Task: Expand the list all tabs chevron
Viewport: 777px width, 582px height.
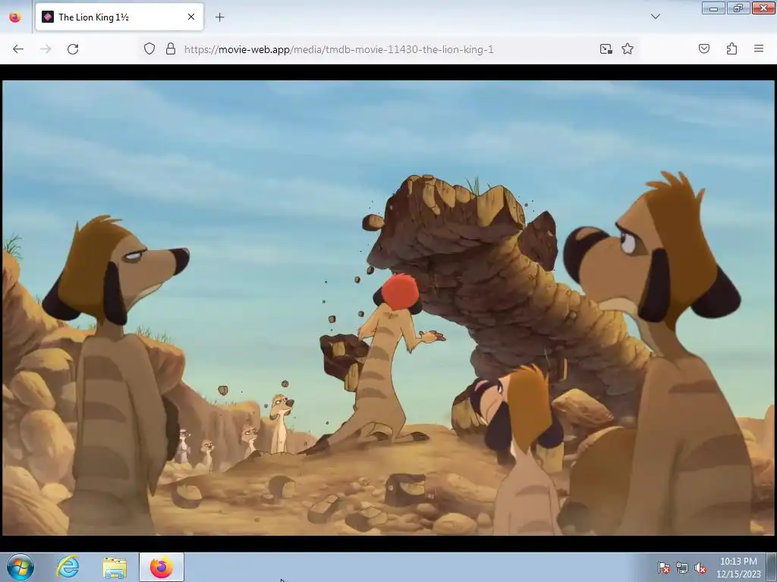Action: pyautogui.click(x=655, y=17)
